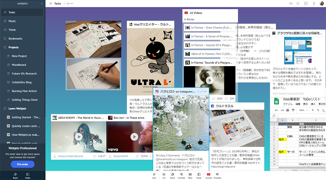Create new Folder from sidebar footer
Image resolution: width=326 pixels, height=180 pixels.
coord(28,176)
